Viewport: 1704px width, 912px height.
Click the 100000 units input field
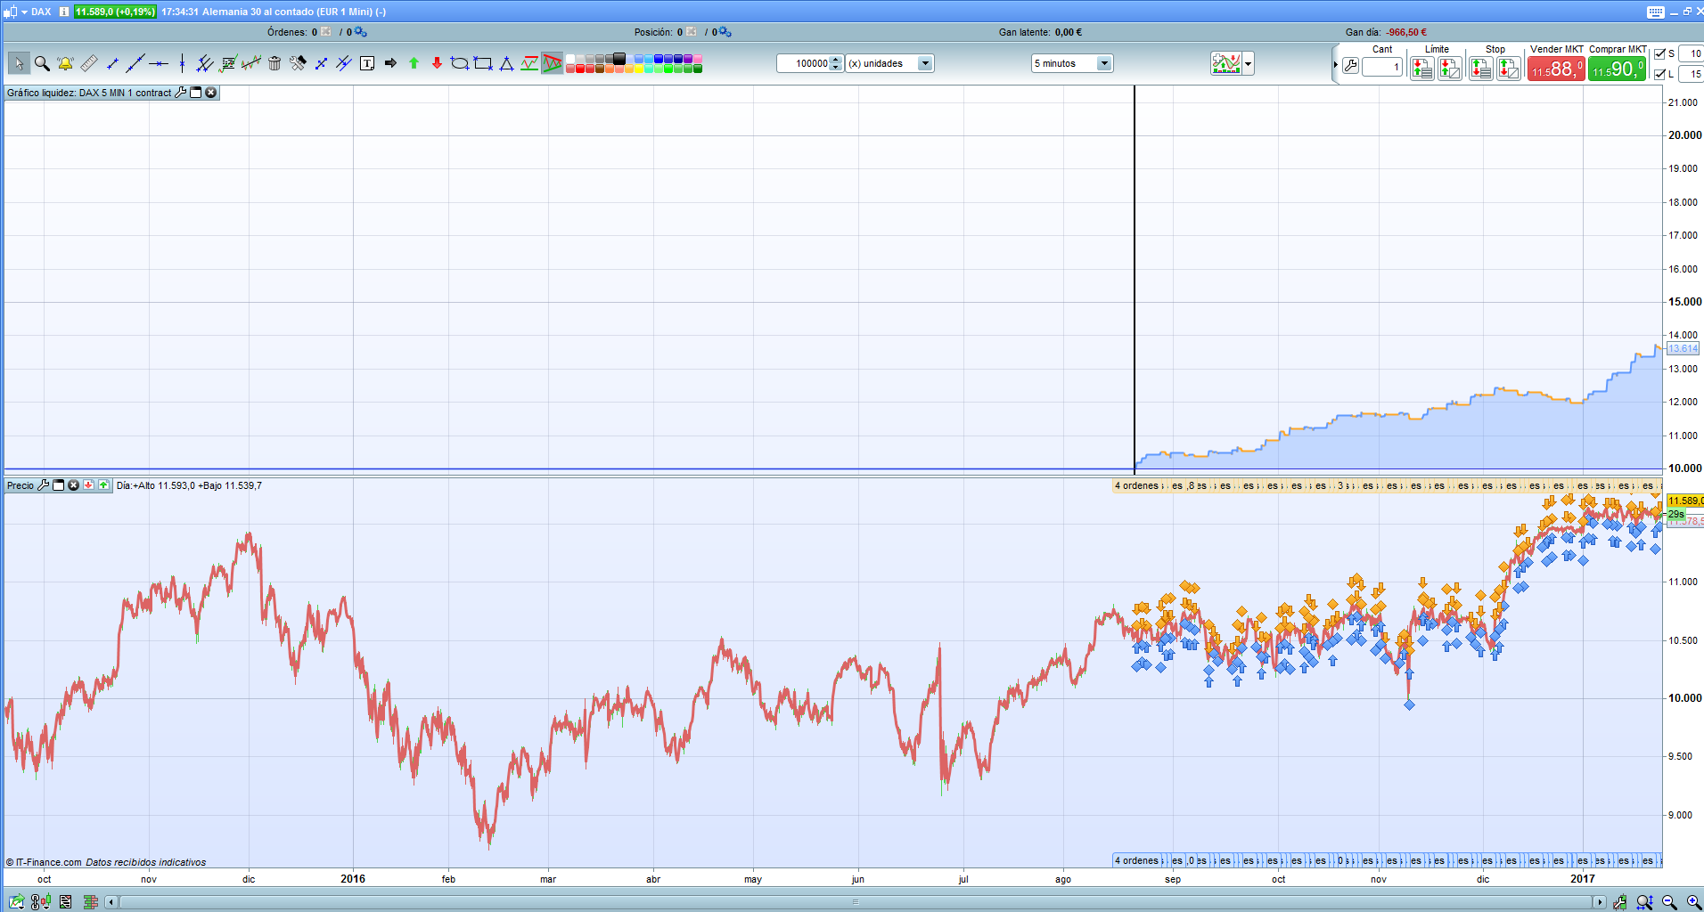click(x=803, y=63)
